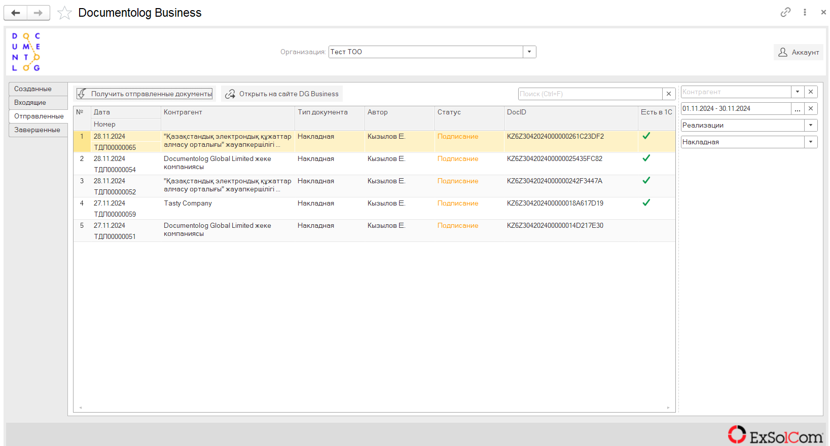The width and height of the screenshot is (830, 446).
Task: Copy link with the chain icon
Action: pyautogui.click(x=785, y=12)
